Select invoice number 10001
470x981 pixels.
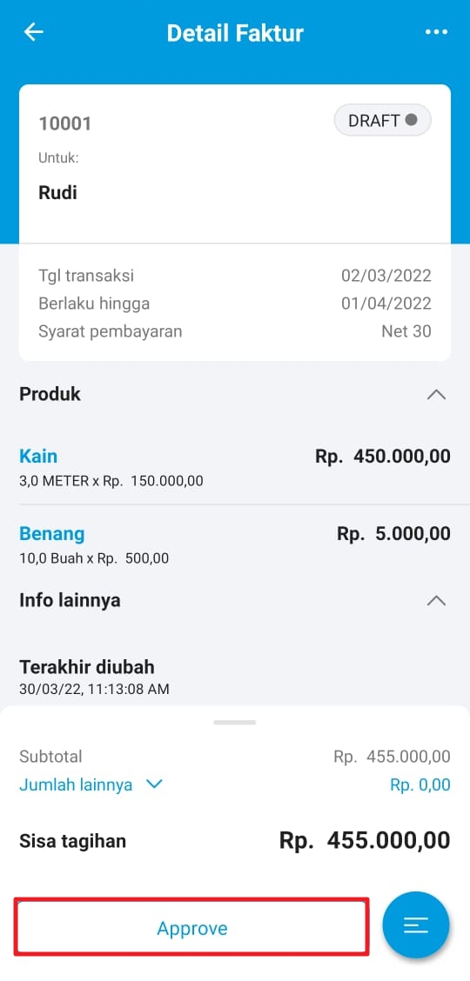[65, 123]
